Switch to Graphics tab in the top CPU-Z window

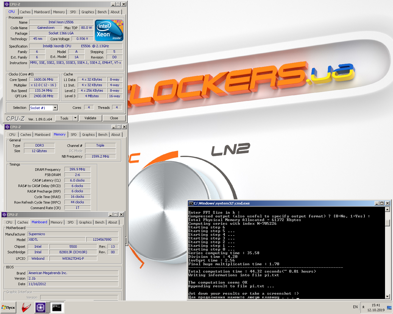tap(88, 12)
